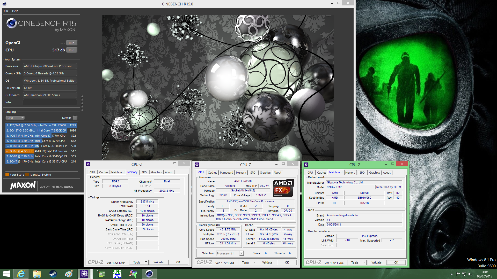The width and height of the screenshot is (497, 279).
Task: Open system tray volume icon
Action: tap(470, 274)
